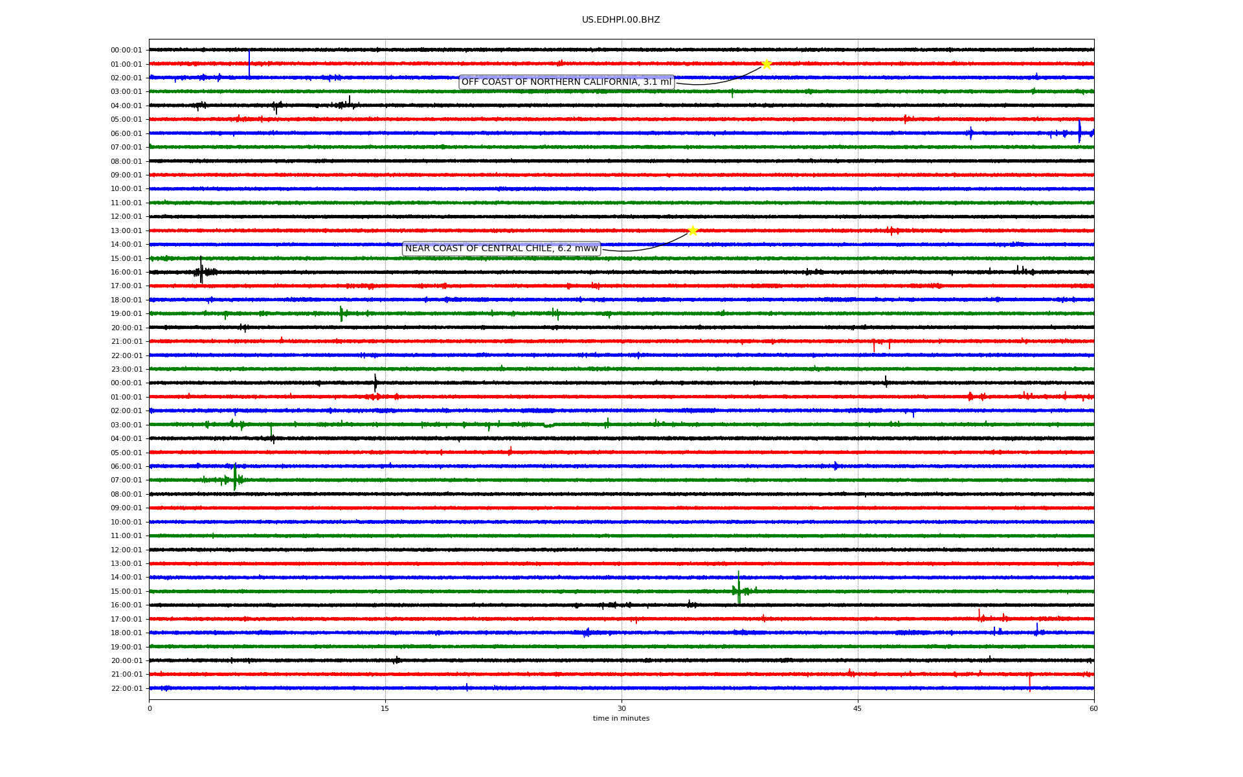Click the yellow star on the 13:00:01 trace
This screenshot has height=777, width=1243.
tap(693, 231)
